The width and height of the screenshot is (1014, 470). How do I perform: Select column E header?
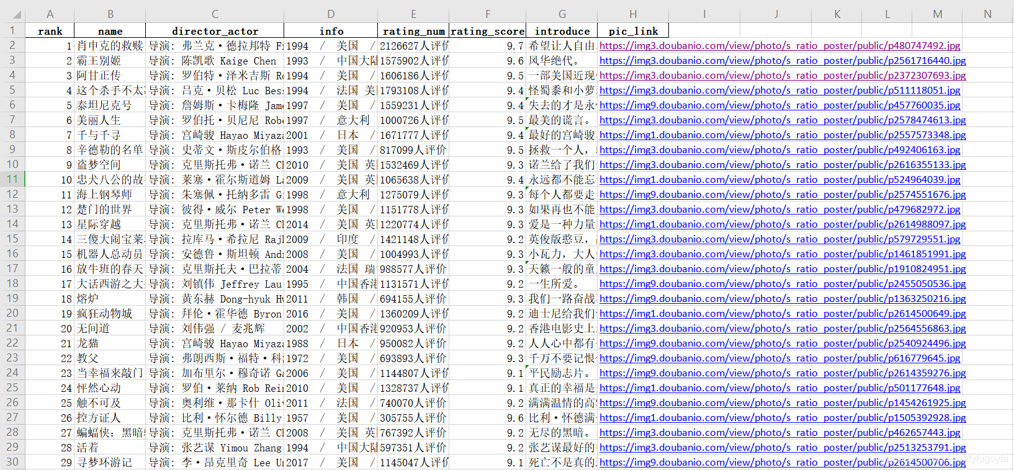(413, 14)
